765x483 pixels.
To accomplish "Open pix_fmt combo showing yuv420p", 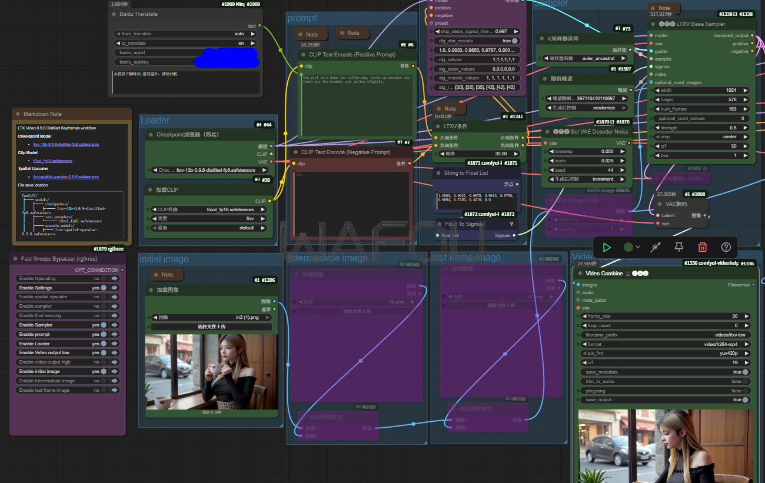I will coord(665,354).
